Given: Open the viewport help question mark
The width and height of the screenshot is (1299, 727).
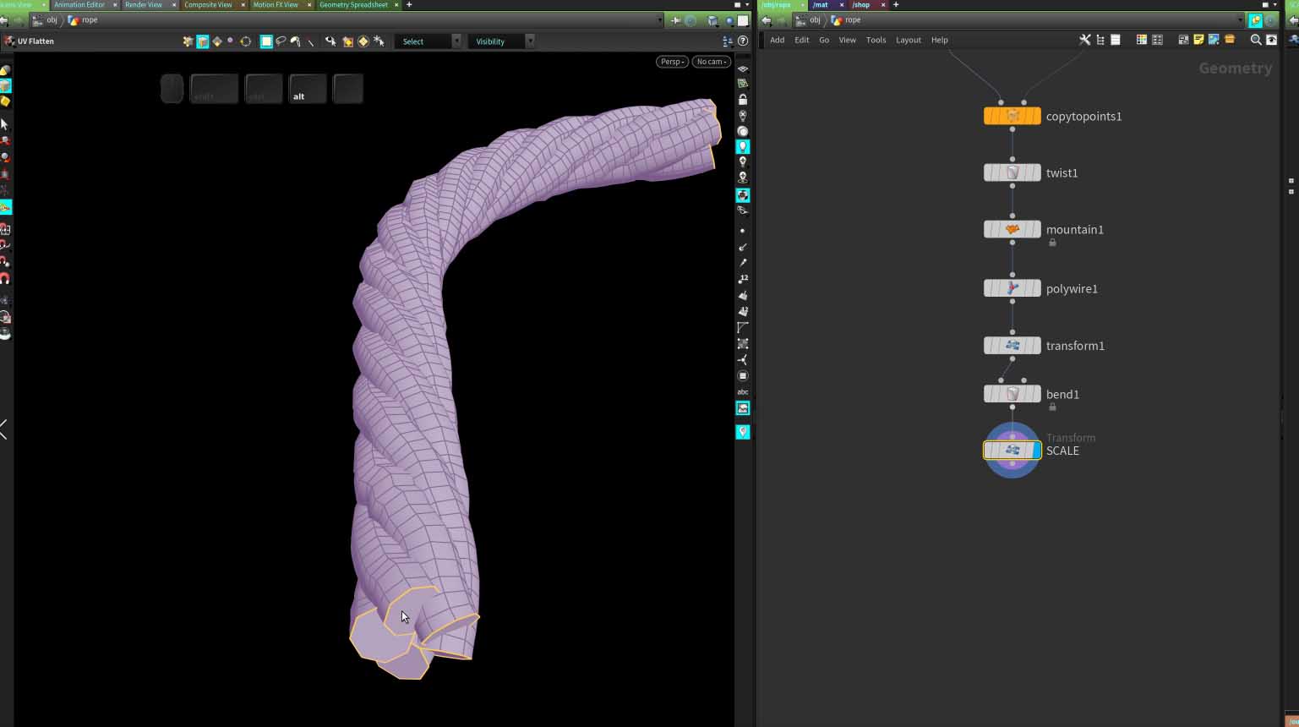Looking at the screenshot, I should point(743,41).
